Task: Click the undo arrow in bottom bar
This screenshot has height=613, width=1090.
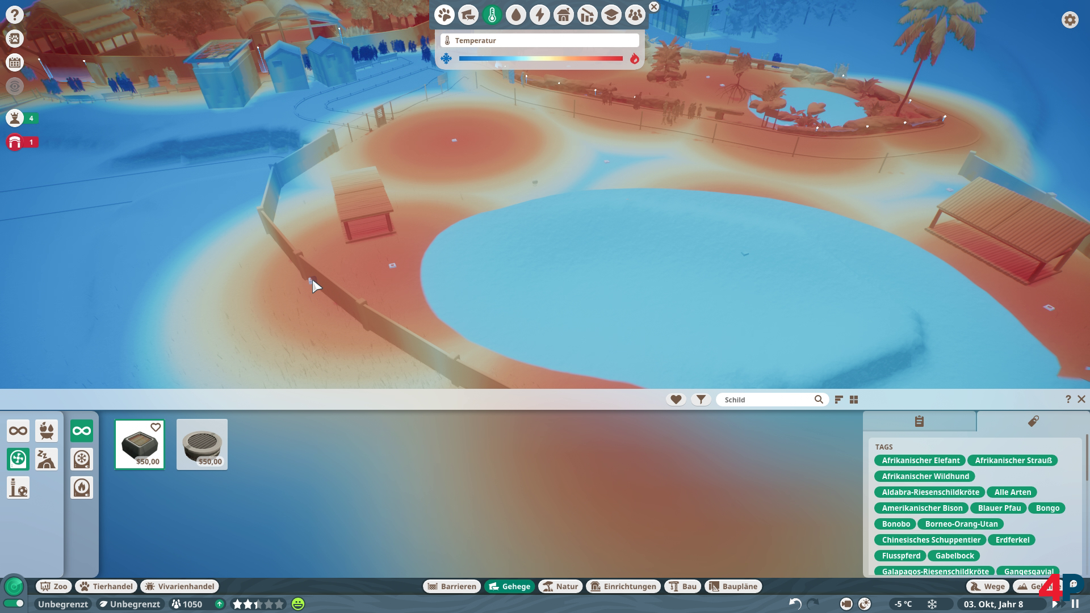Action: 795,604
